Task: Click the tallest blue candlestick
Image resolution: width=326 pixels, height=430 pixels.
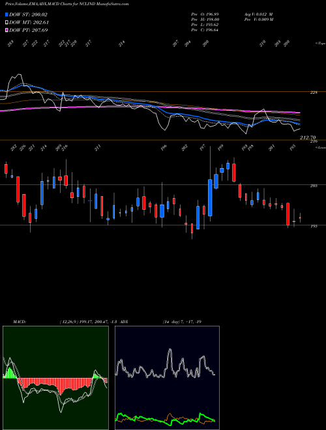Action: 210,197
